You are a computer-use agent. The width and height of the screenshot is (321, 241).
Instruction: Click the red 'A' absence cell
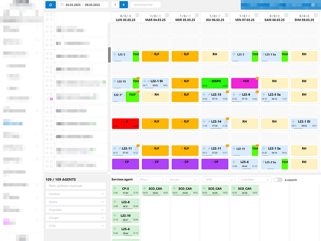click(126, 123)
